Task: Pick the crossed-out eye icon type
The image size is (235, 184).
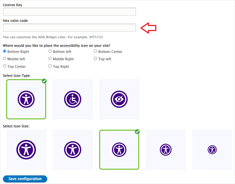Action: [x=119, y=99]
